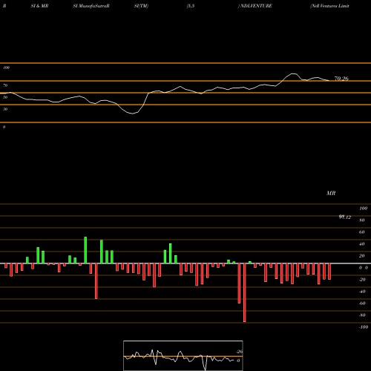Select the 'Ndl Ventures Limit' company name
The width and height of the screenshot is (371, 371).
click(329, 6)
